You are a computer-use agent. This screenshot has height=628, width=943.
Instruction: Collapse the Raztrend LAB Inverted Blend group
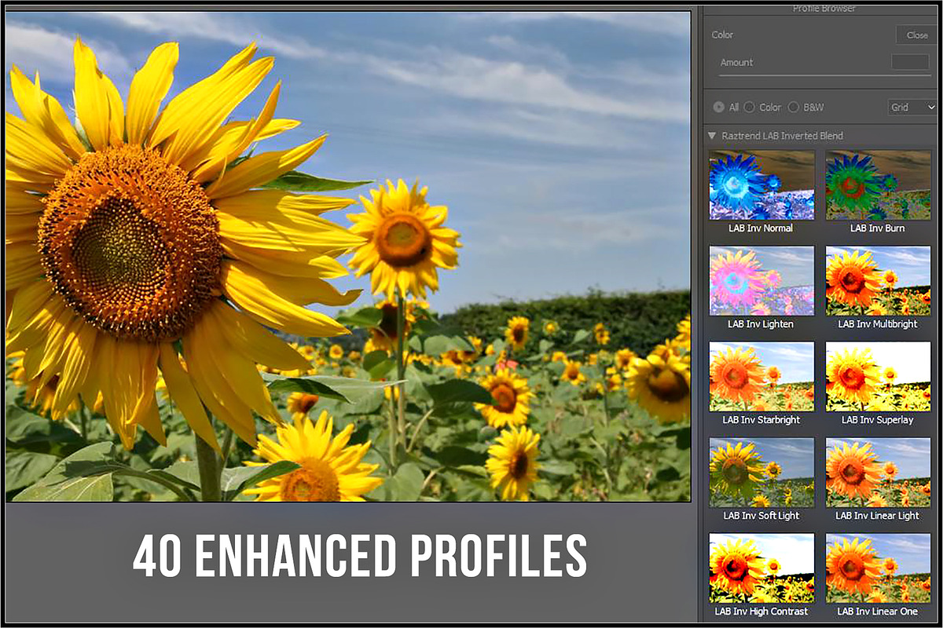tap(712, 136)
